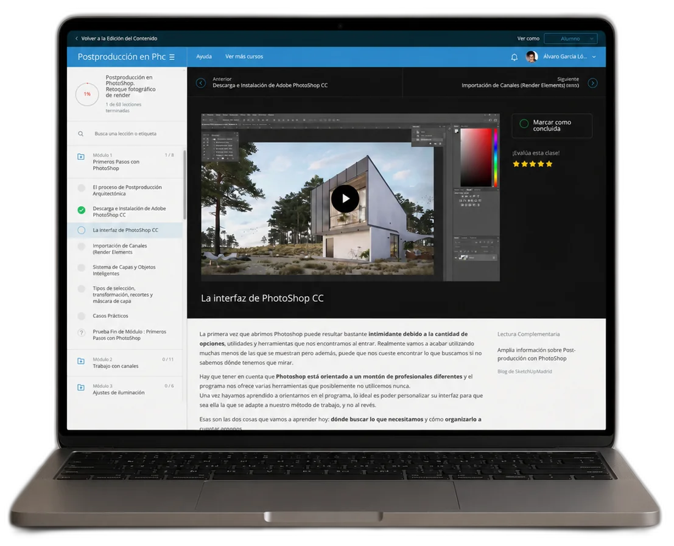Image resolution: width=674 pixels, height=546 pixels.
Task: Click the course name Postproducción en PhotoShop in sidebar
Action: pyautogui.click(x=130, y=86)
